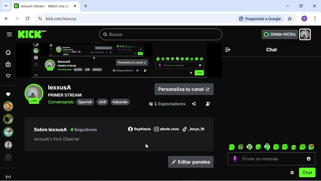Click the Chat panel header
The height and width of the screenshot is (181, 321).
271,50
